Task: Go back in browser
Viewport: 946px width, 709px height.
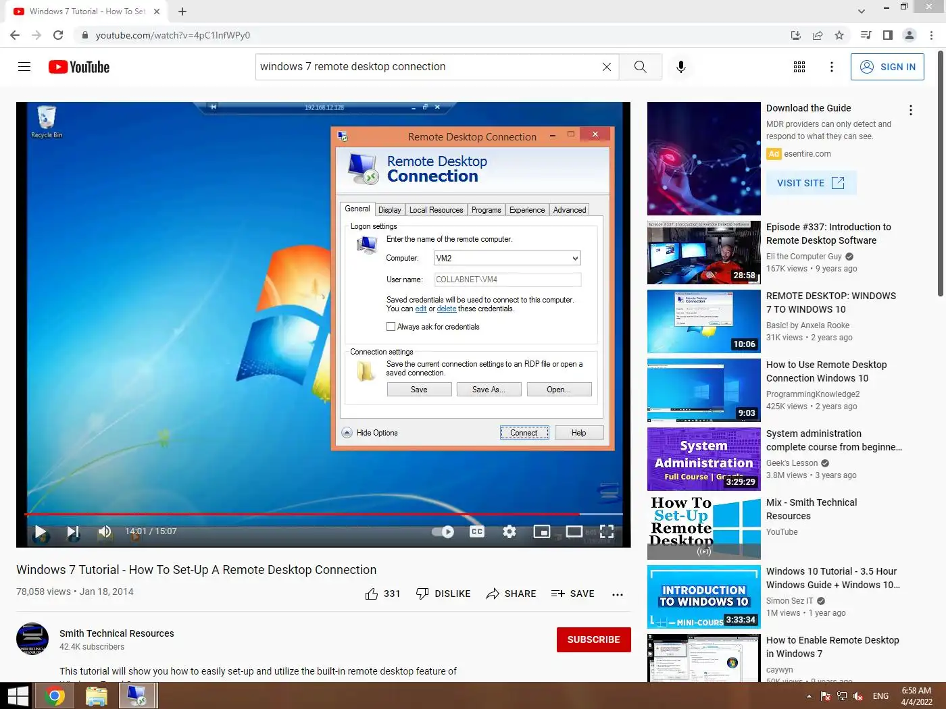Action: [x=15, y=35]
